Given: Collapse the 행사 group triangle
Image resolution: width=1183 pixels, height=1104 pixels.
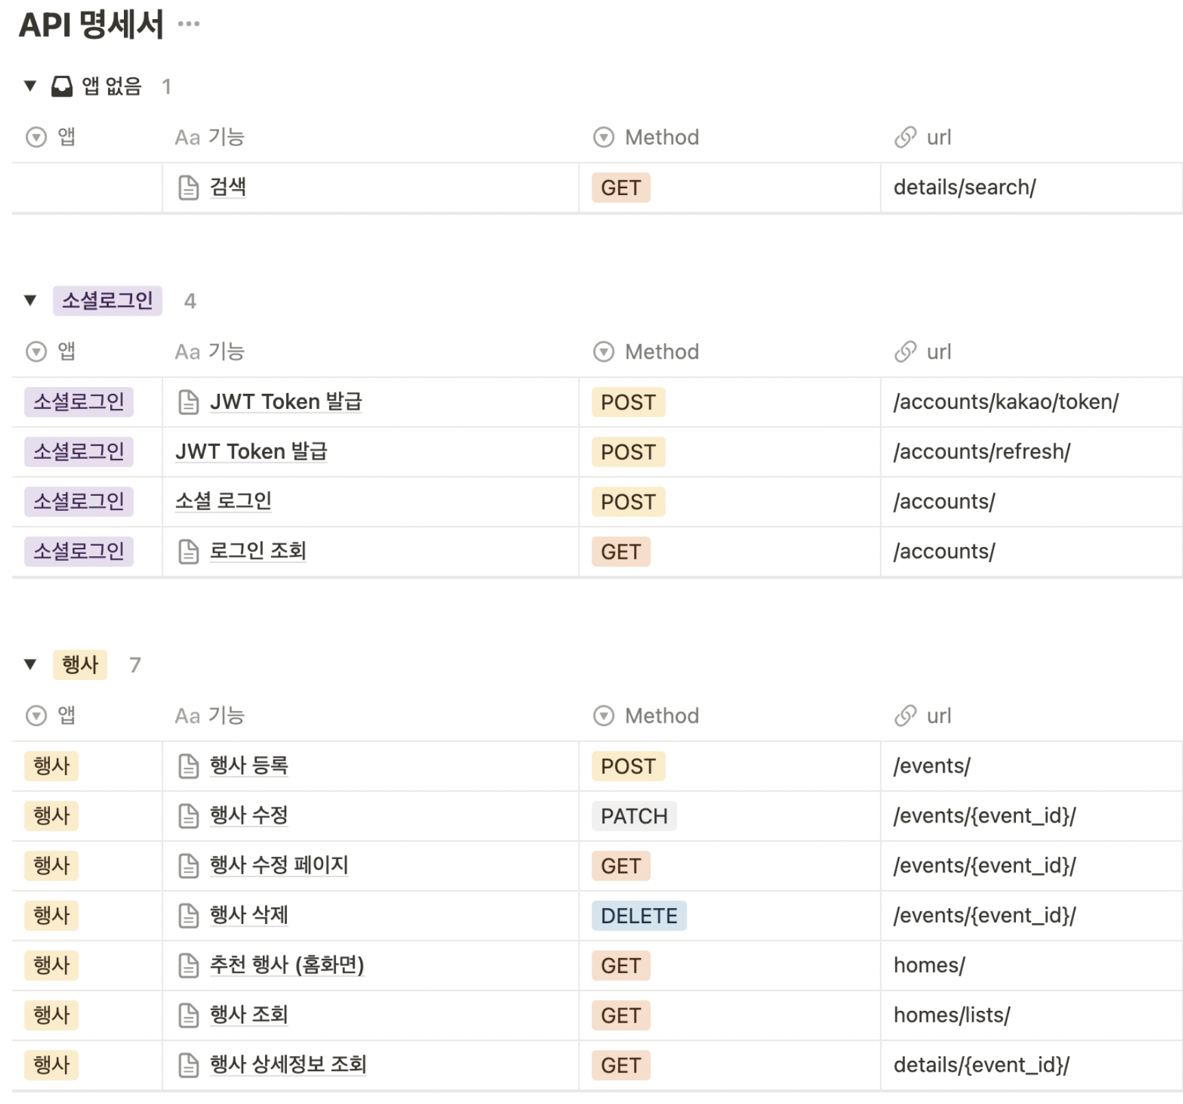Looking at the screenshot, I should [30, 664].
